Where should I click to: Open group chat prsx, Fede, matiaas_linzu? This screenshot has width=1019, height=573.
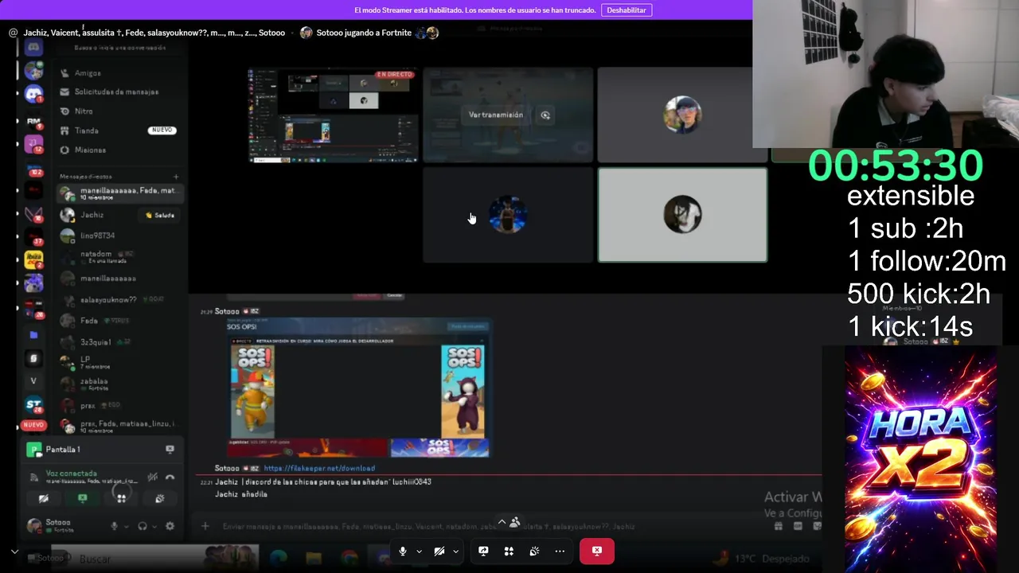point(121,427)
